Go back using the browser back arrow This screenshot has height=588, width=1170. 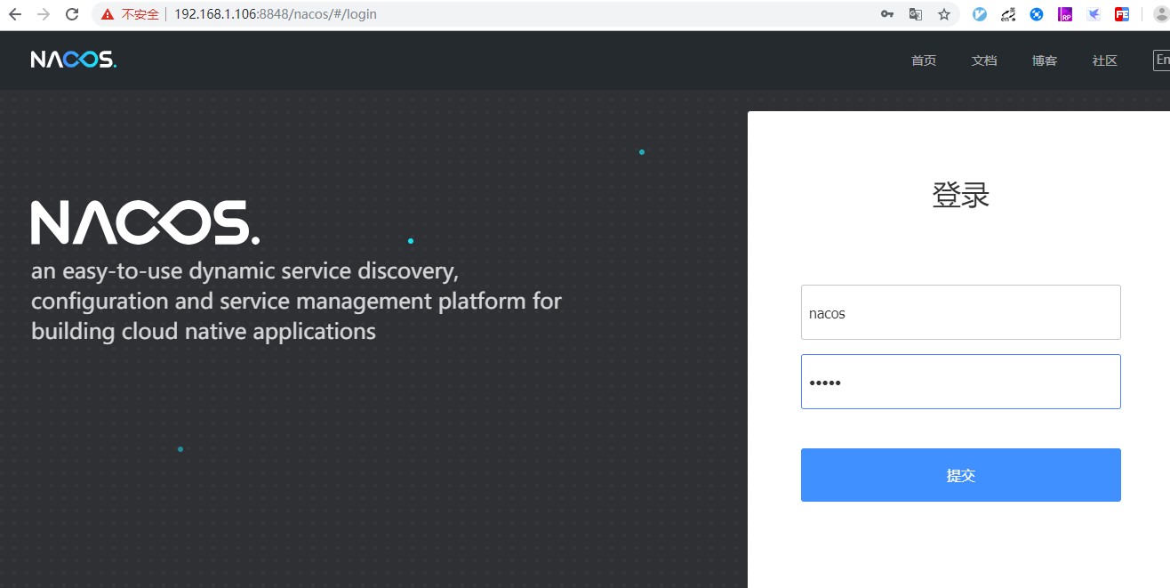(15, 14)
